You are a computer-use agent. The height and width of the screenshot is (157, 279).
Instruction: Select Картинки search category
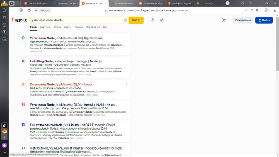45,27
